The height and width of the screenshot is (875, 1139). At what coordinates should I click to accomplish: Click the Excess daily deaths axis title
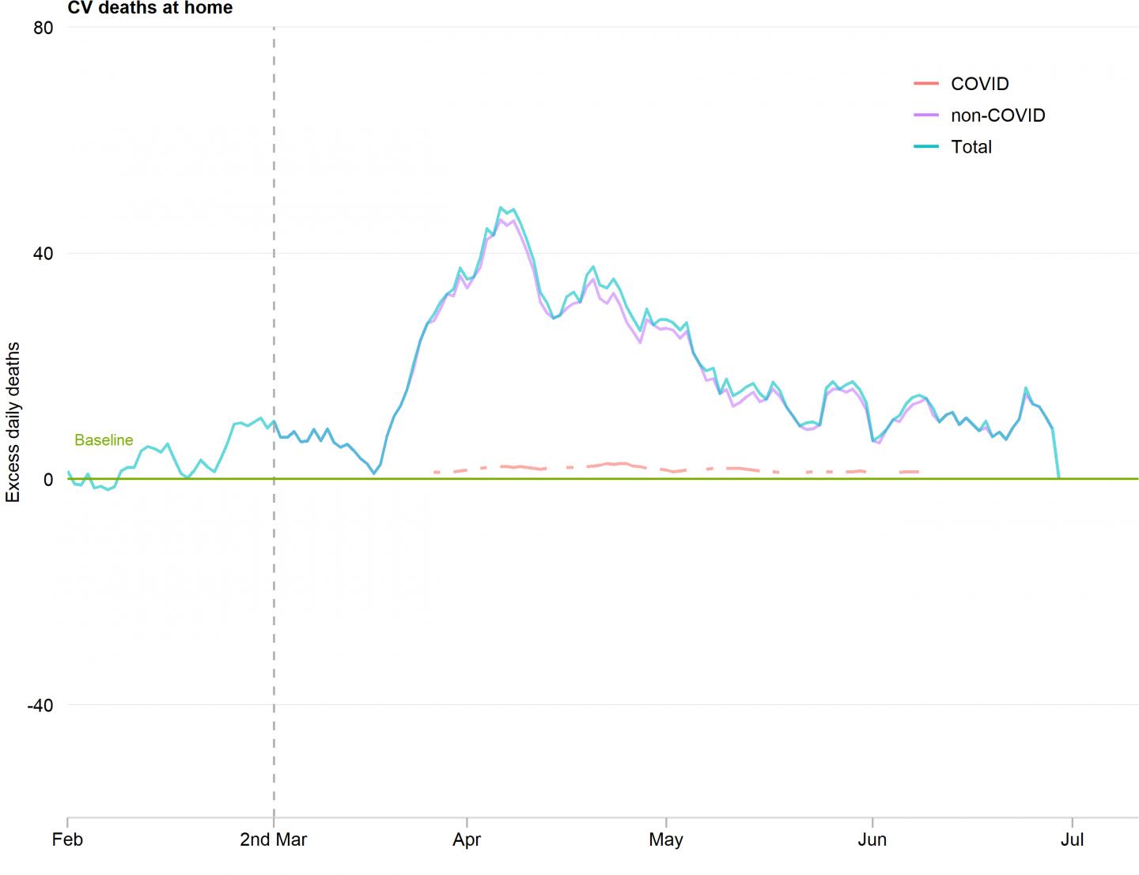(13, 422)
